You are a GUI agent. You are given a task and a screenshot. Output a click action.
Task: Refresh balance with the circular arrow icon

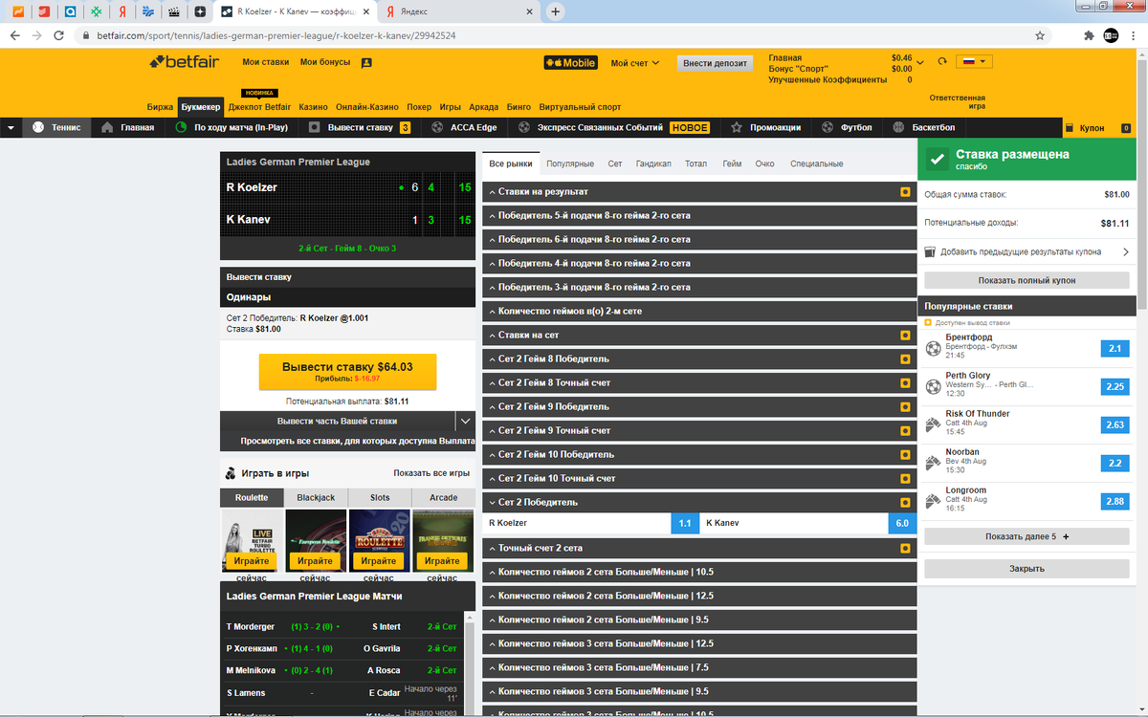[x=942, y=61]
